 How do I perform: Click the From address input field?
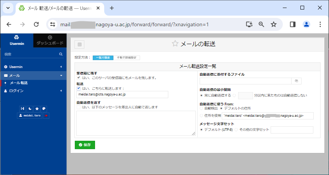(x=268, y=116)
